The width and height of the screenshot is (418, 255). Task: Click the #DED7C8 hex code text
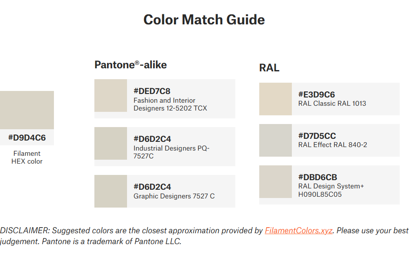click(x=152, y=91)
